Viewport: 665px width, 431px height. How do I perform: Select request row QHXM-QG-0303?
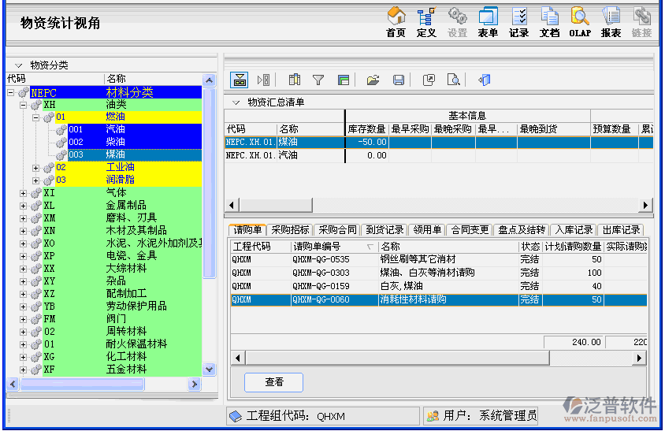click(x=320, y=273)
